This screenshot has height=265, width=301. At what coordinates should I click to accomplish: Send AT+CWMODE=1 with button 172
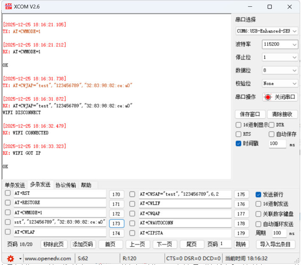(116, 214)
